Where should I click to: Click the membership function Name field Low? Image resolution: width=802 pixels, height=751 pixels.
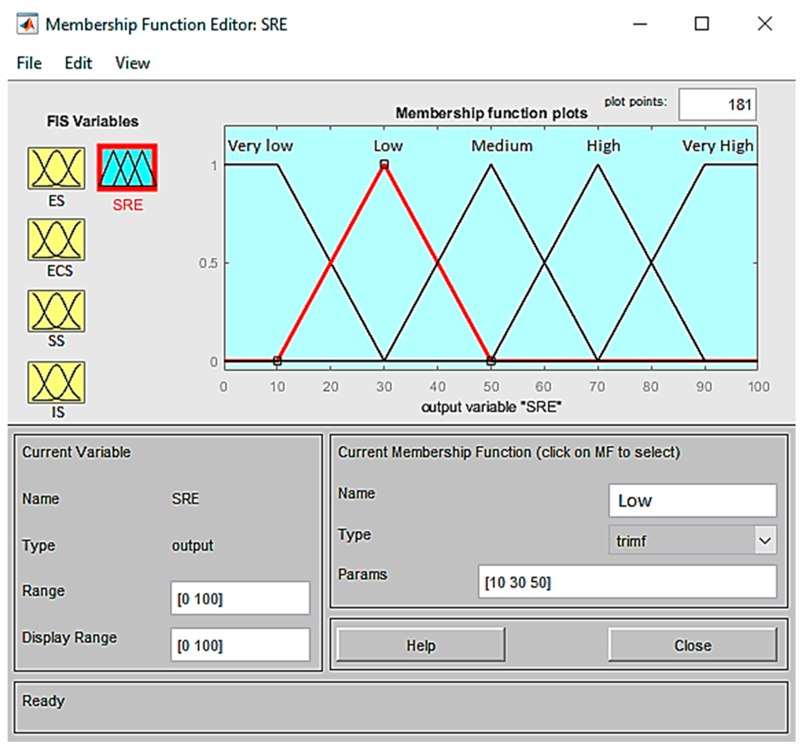pos(692,501)
